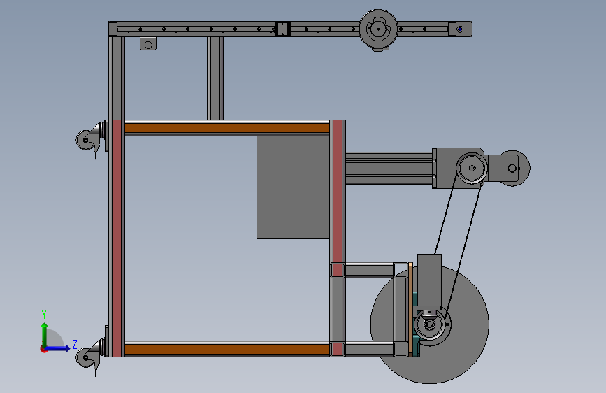Select the blade hub pulley at disc center
Viewport: 606px width, 393px height.
(x=430, y=325)
